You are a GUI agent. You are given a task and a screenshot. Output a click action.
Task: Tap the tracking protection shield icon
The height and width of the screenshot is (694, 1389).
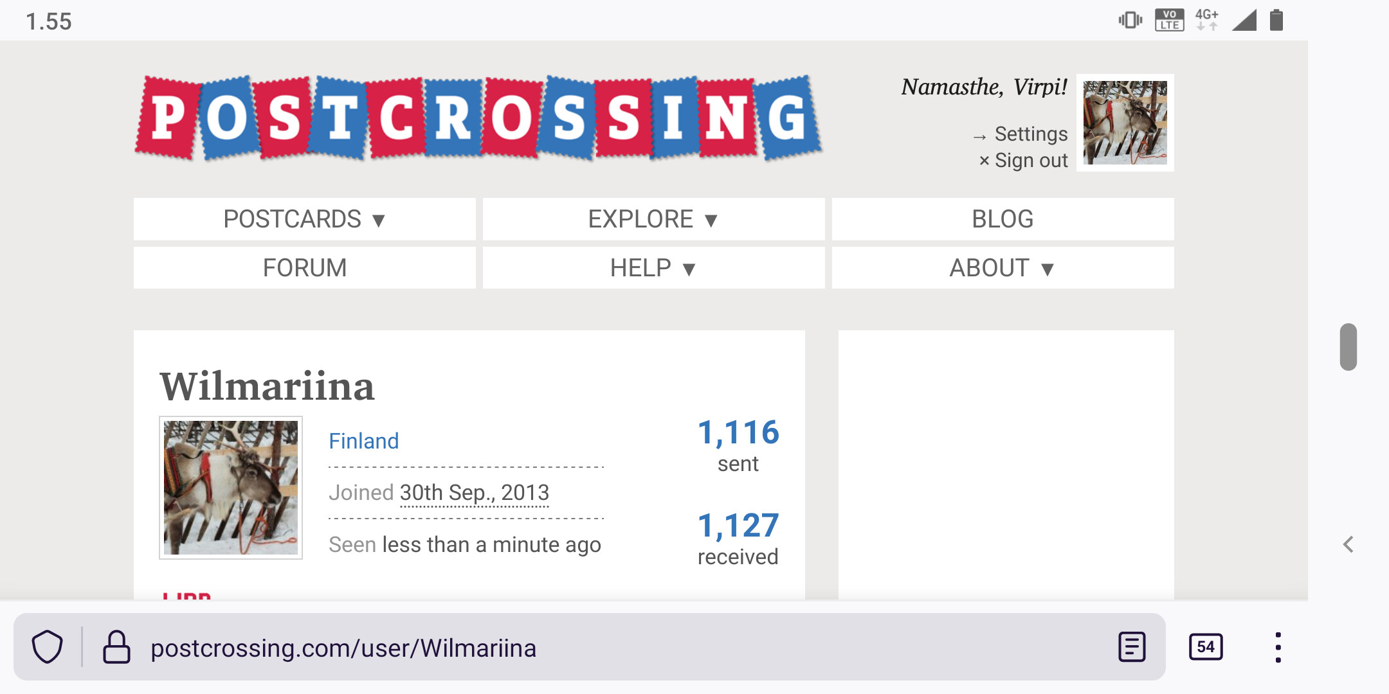click(48, 647)
